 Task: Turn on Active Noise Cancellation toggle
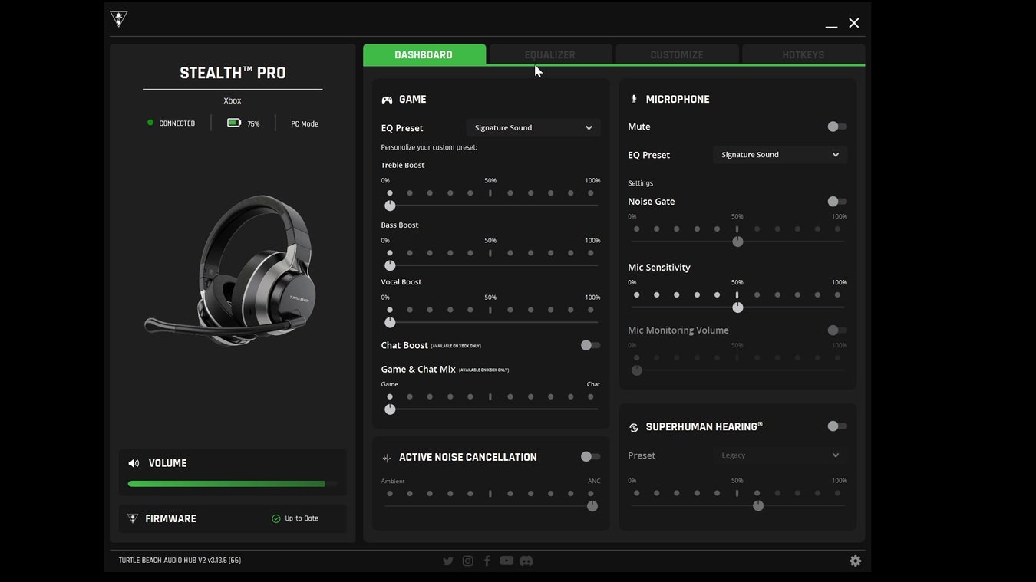point(590,456)
